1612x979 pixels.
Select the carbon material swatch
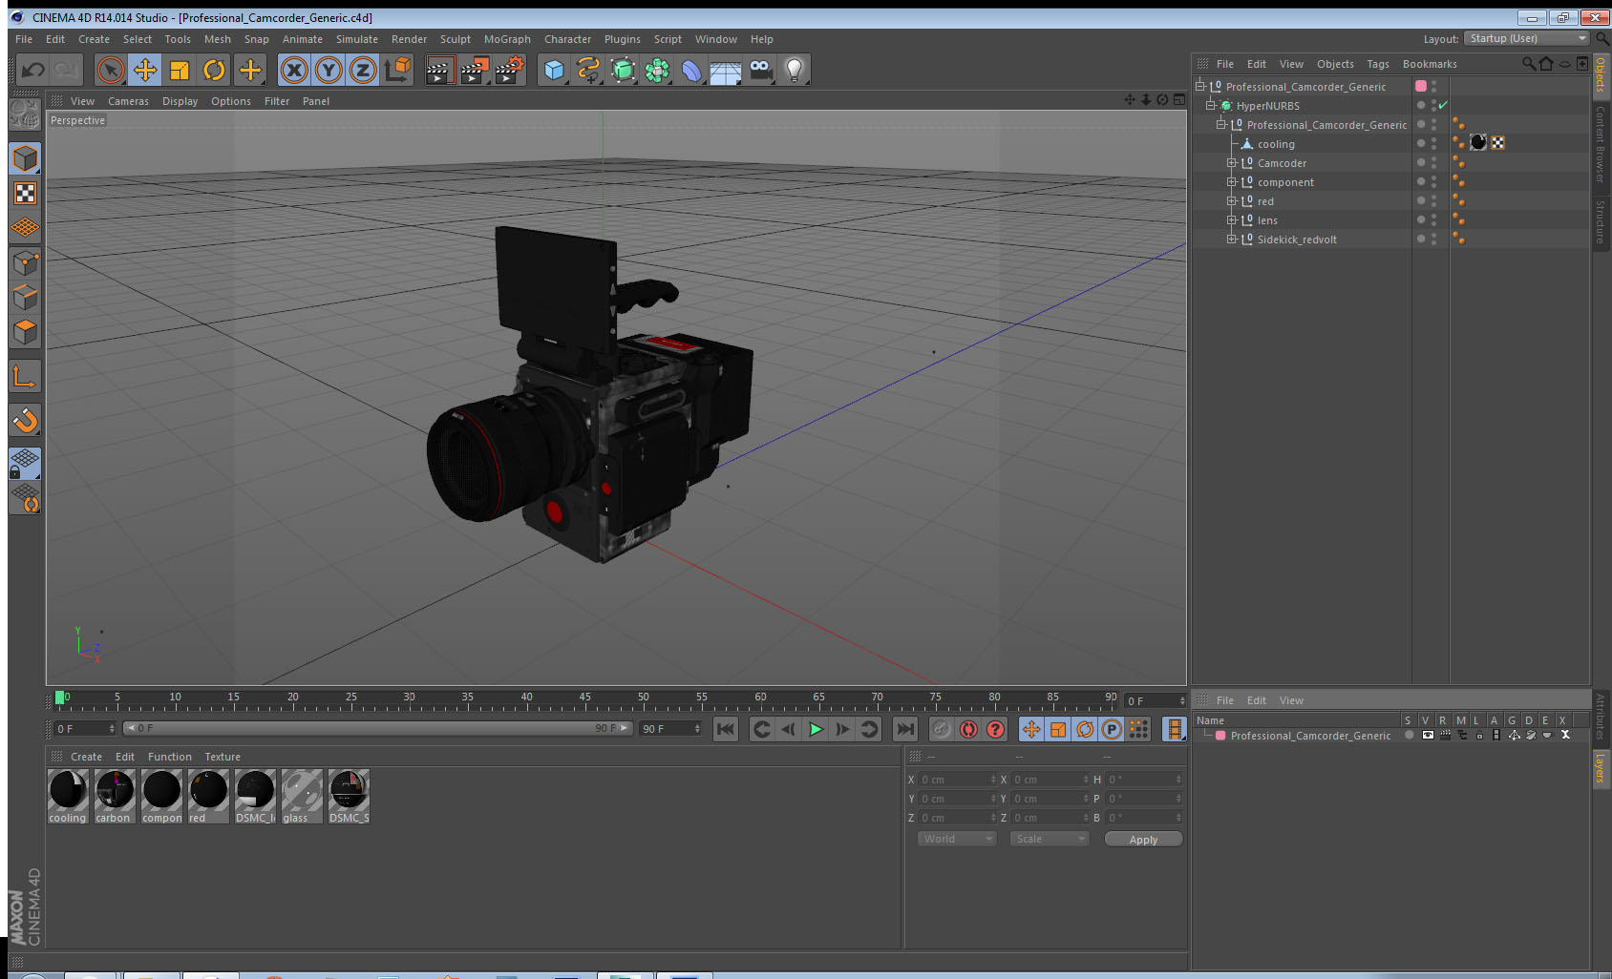115,796
